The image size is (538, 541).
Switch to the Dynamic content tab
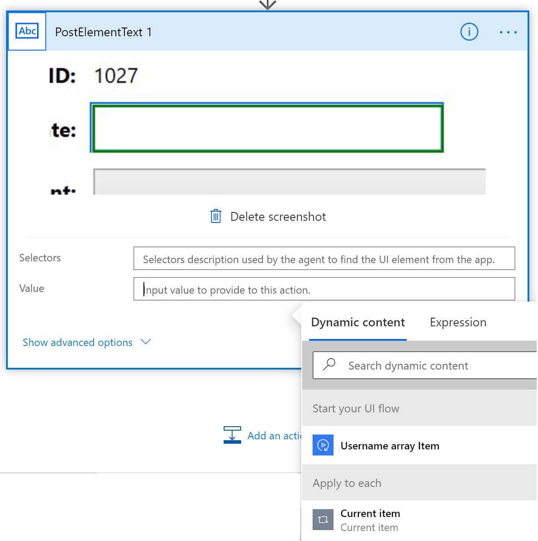358,322
